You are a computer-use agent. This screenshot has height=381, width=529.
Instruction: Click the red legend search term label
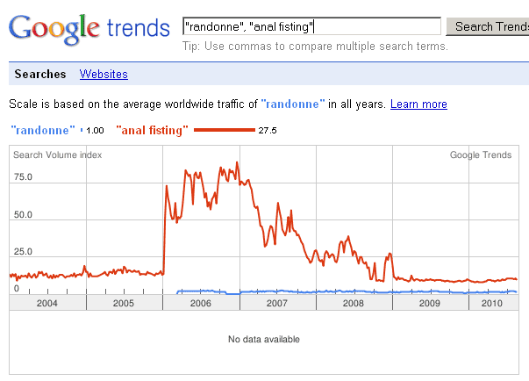[x=152, y=130]
